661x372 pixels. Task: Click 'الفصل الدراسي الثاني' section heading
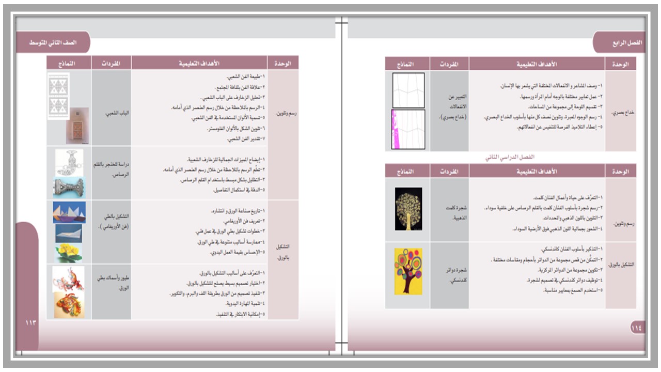[x=510, y=157]
